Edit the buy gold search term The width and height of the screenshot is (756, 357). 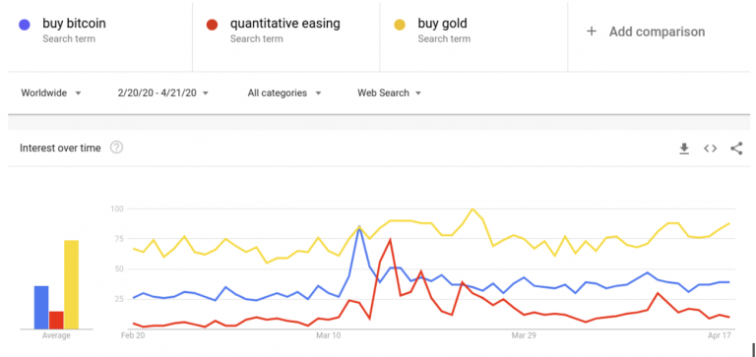click(442, 24)
